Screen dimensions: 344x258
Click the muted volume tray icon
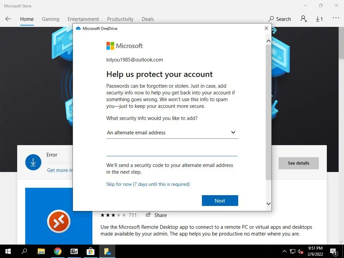click(x=301, y=251)
